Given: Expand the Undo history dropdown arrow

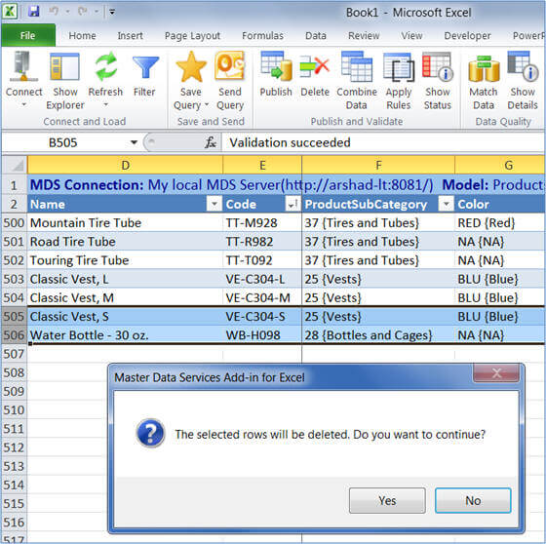Looking at the screenshot, I should point(67,12).
